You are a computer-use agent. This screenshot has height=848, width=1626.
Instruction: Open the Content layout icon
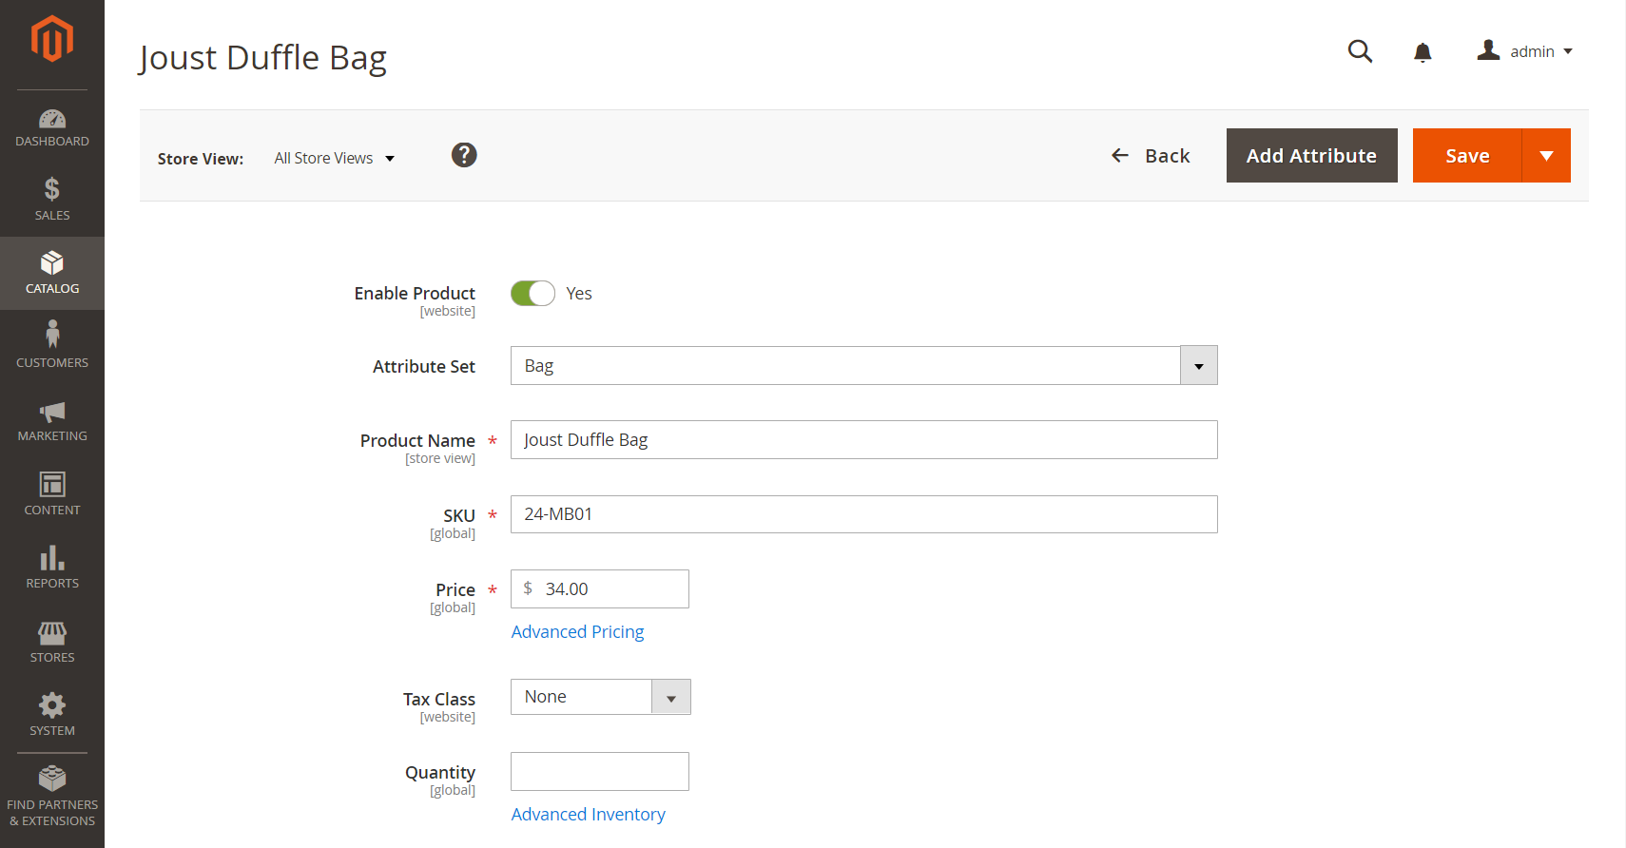click(x=52, y=484)
